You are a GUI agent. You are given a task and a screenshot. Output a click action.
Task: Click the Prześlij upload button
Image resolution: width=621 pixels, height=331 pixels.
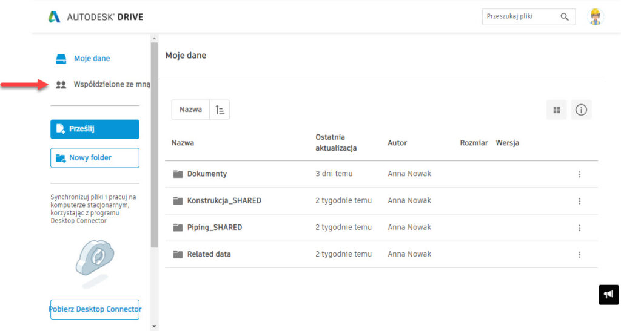point(95,129)
